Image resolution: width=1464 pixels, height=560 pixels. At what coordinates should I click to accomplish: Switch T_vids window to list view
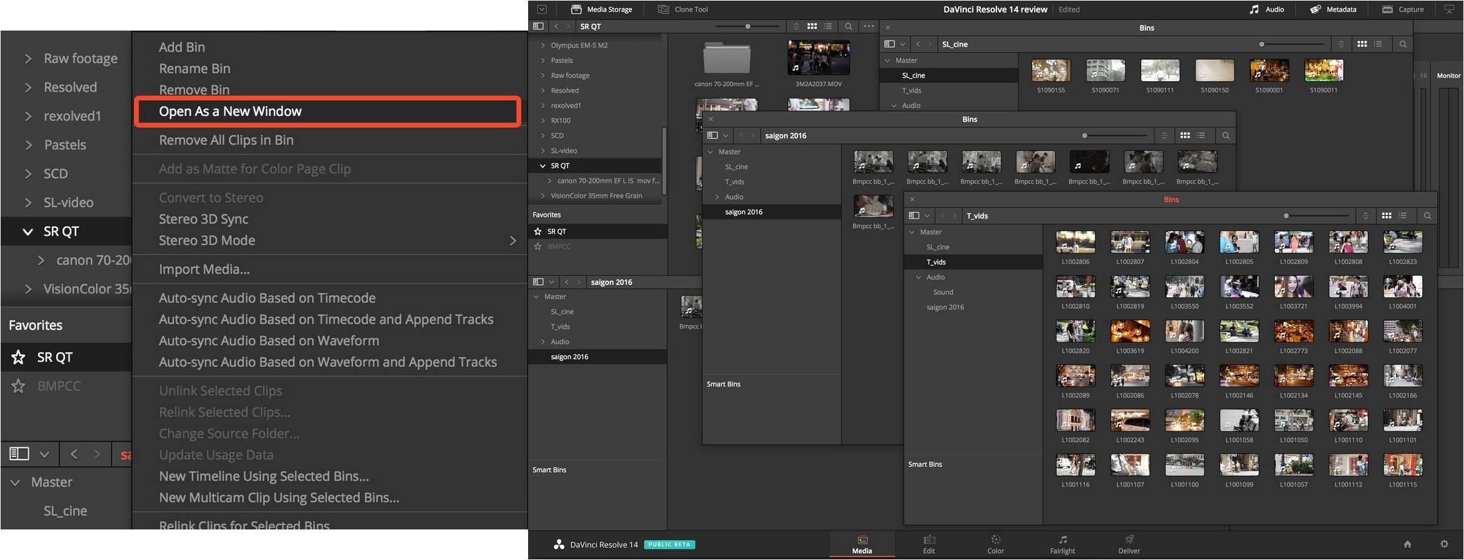point(1402,216)
